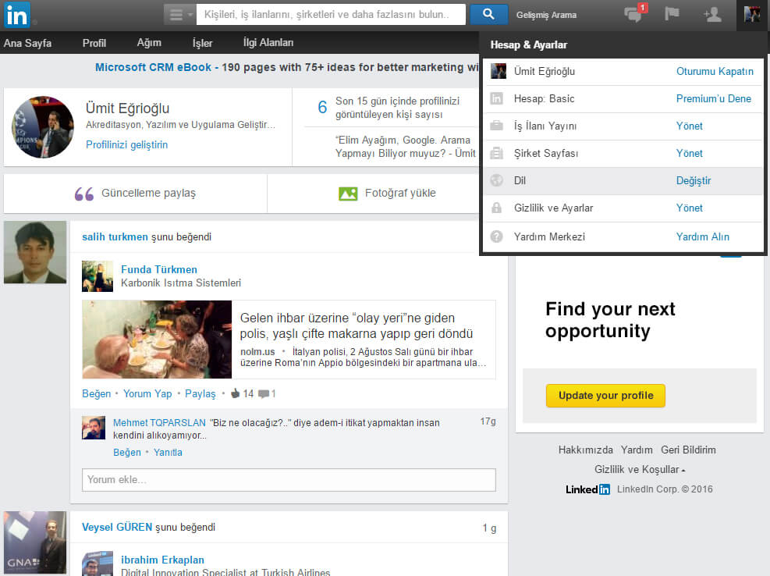This screenshot has width=770, height=576.
Task: Expand Gizlilik ve Koşullar footer menu
Action: (640, 469)
